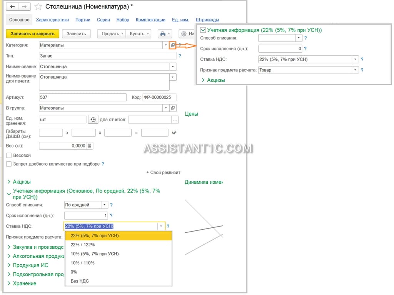394x295 pixels.
Task: Click the gear settings icon in toolbar
Action: pos(184,34)
